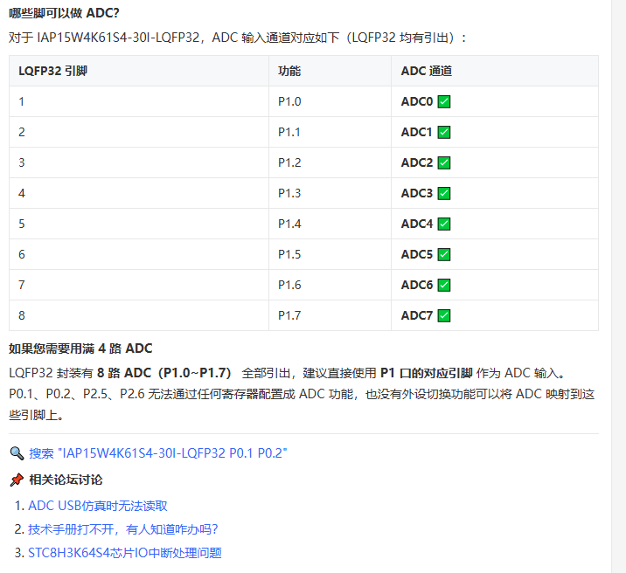Select the P1.1 cell
Viewport: 626px width, 573px height.
point(330,132)
